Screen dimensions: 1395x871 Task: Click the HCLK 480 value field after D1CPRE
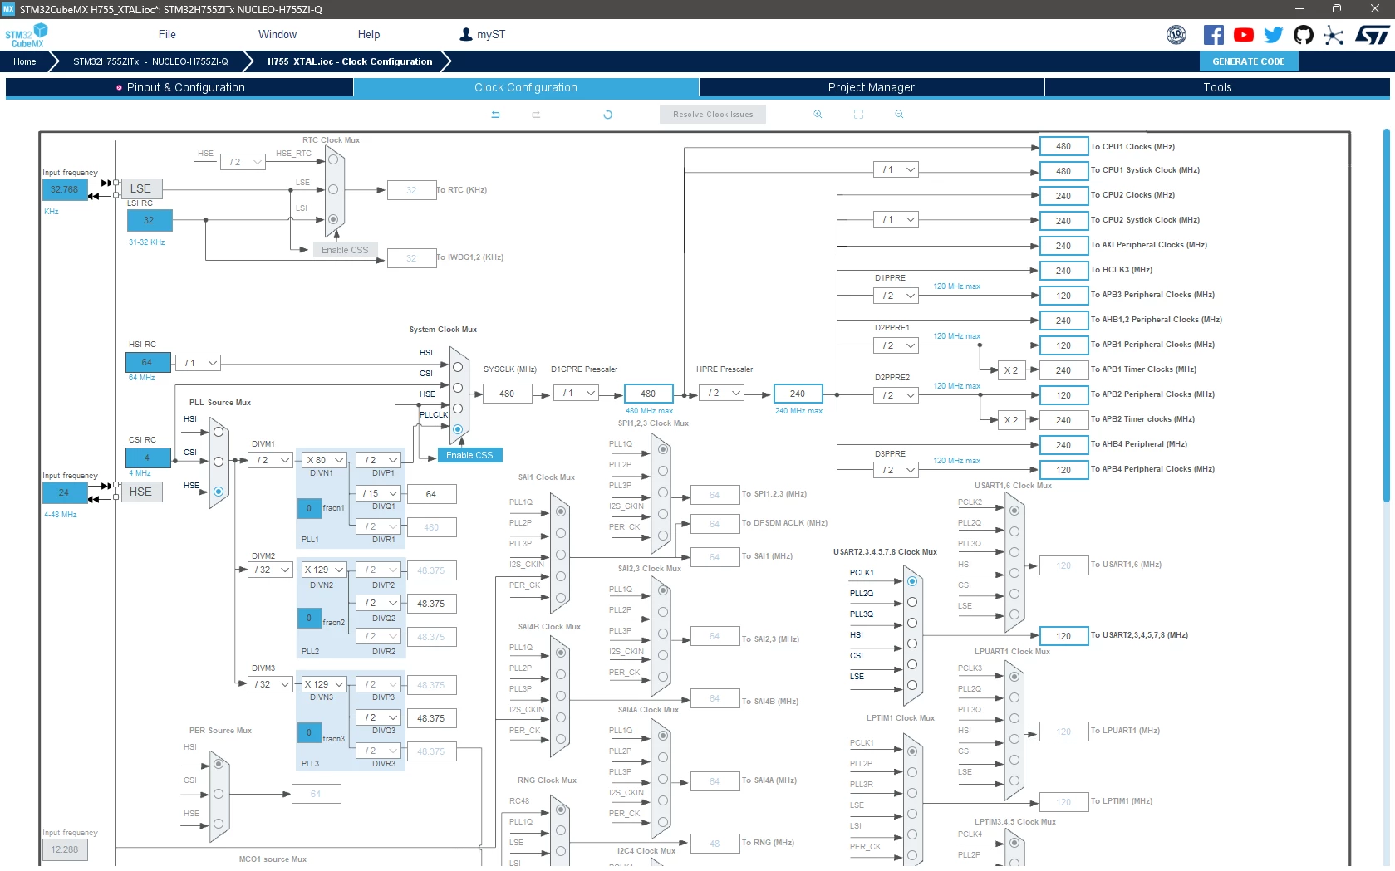coord(648,394)
